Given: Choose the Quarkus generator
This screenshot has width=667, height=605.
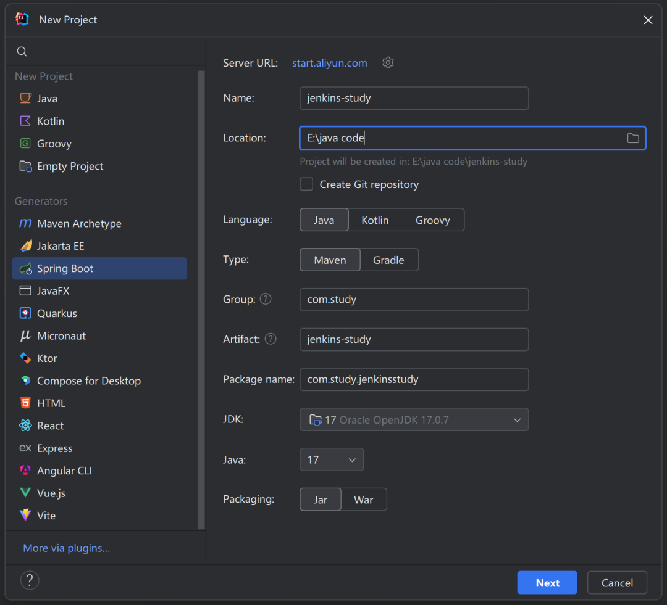Looking at the screenshot, I should (57, 313).
